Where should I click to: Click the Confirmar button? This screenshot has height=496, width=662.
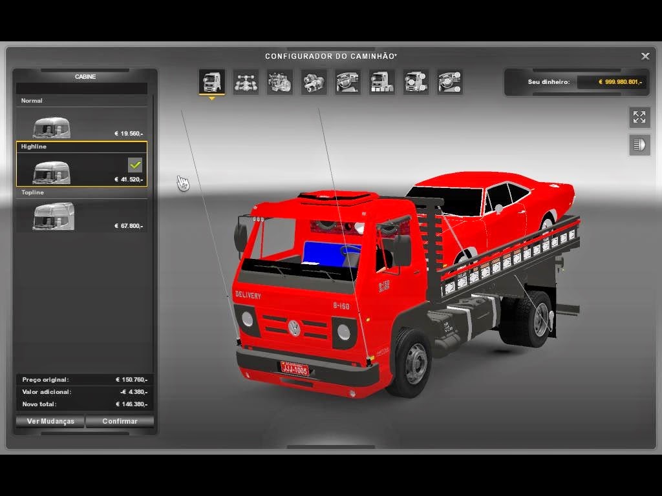pos(120,421)
